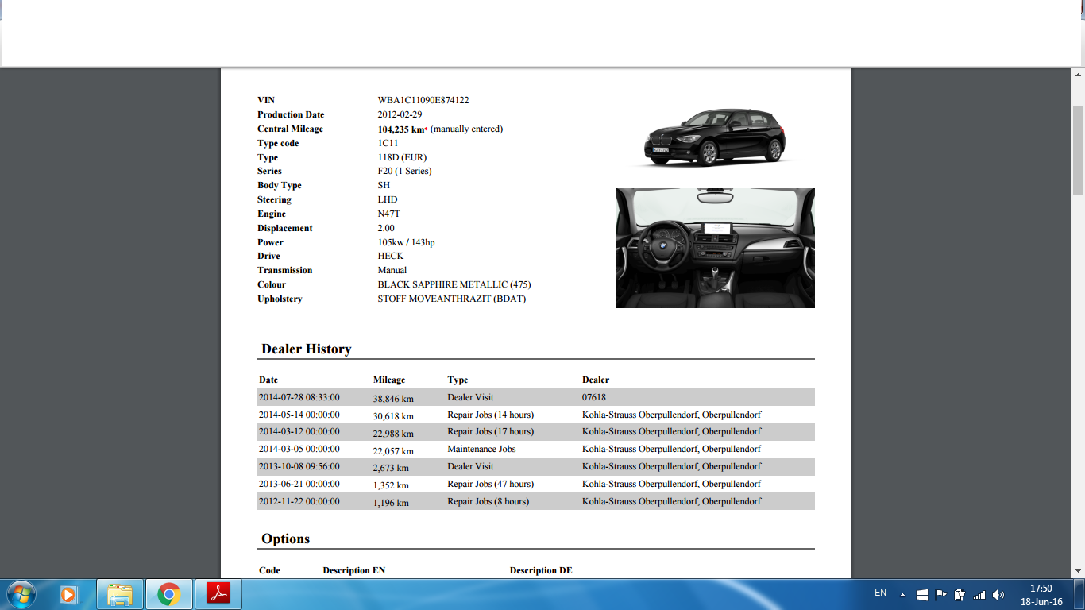
Task: Launch Windows Media Player from taskbar
Action: pyautogui.click(x=68, y=594)
